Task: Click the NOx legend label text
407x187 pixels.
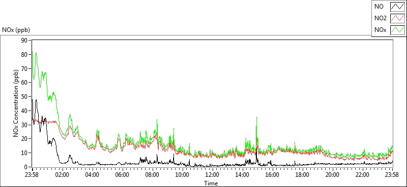Action: (380, 30)
